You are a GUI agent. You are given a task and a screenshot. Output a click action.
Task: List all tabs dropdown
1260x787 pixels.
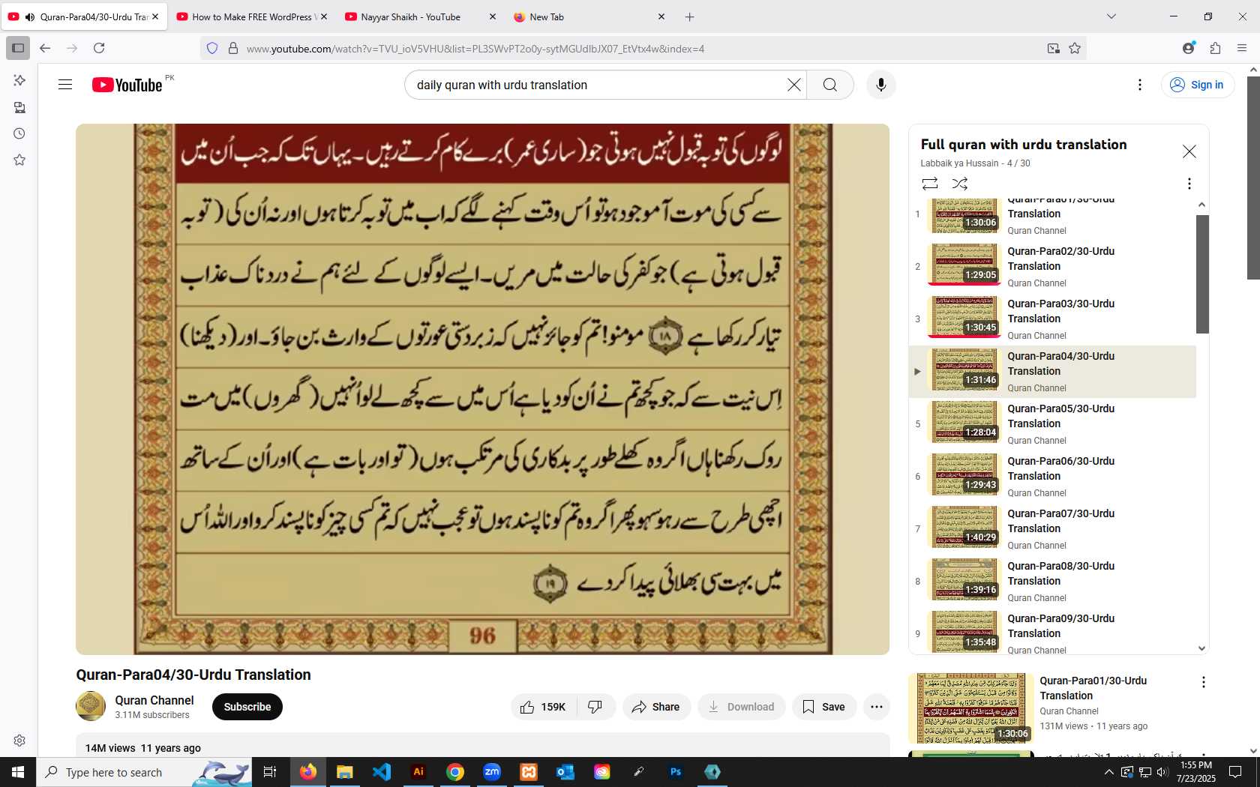pyautogui.click(x=1111, y=16)
